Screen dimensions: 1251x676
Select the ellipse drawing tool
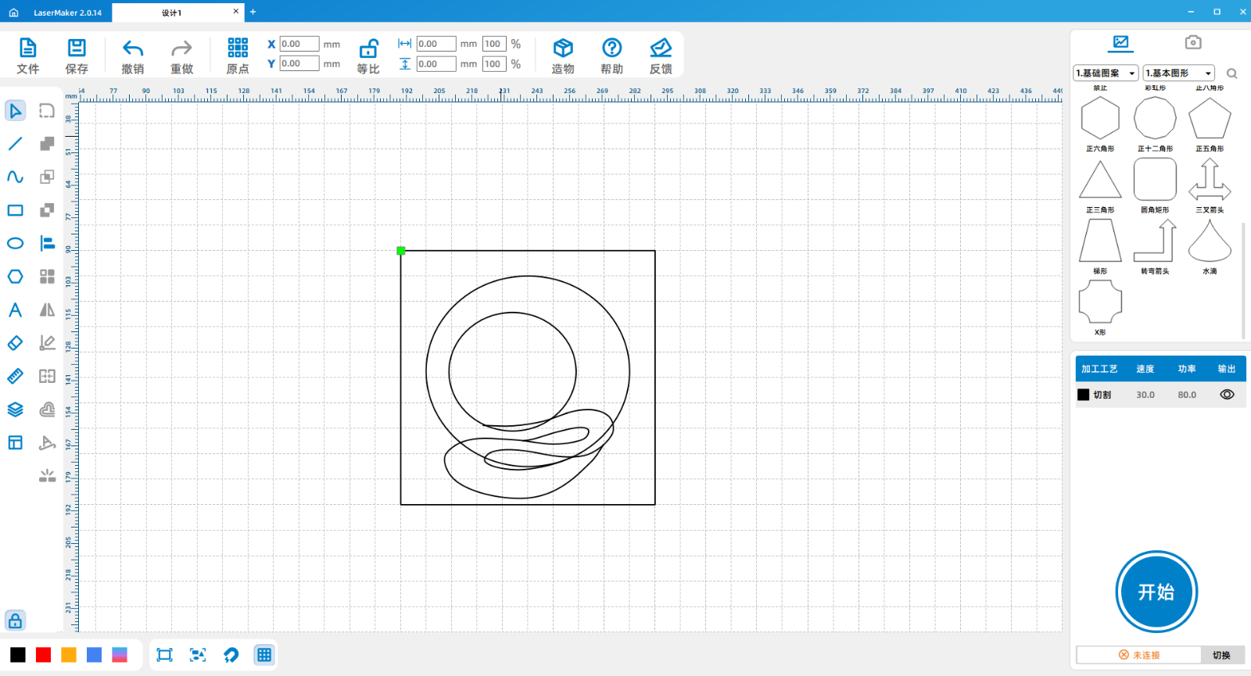pyautogui.click(x=16, y=243)
